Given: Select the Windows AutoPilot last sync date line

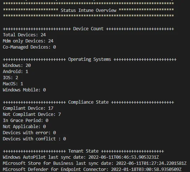Looking at the screenshot, I should 81,157.
